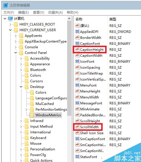Click the 计算机 computer icon
The image size is (141, 162).
[x=10, y=19]
